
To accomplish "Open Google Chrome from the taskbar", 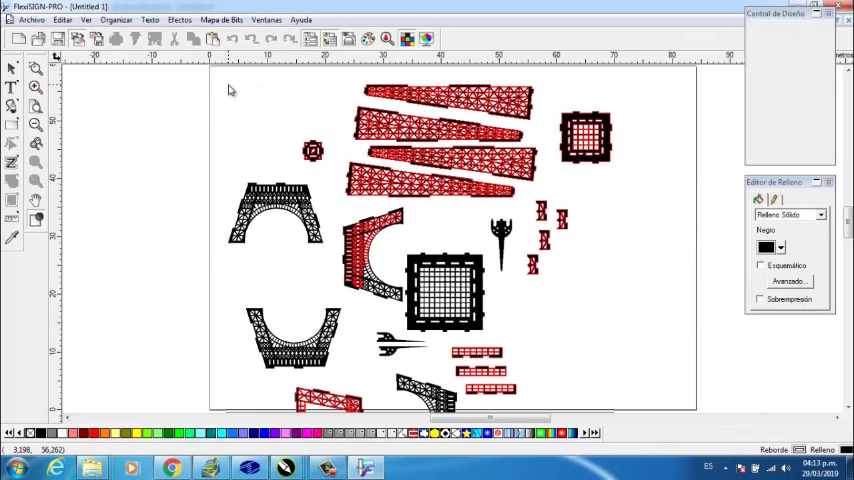I will tap(172, 468).
